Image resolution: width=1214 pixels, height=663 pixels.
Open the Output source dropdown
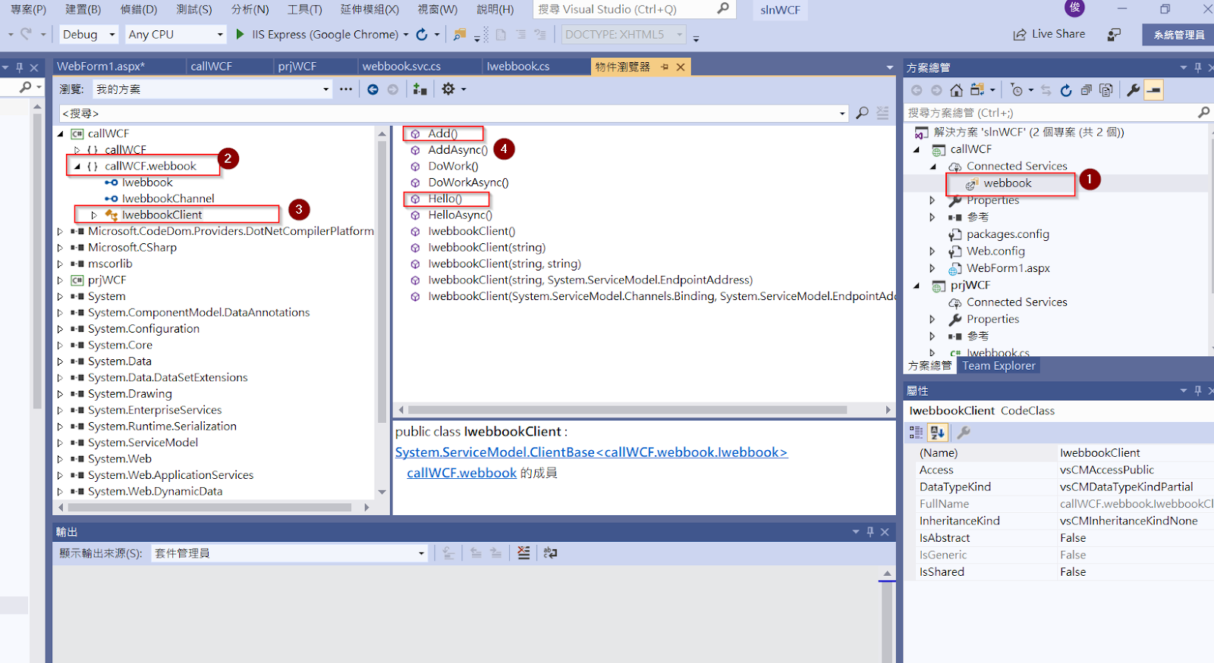pos(290,553)
